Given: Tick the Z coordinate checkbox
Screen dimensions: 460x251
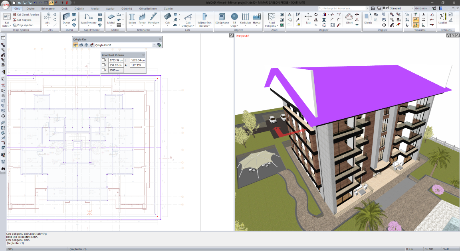Looking at the screenshot, I should point(103,70).
